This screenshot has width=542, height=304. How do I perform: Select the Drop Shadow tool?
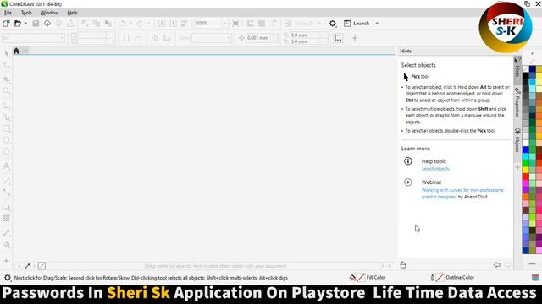tap(6, 207)
